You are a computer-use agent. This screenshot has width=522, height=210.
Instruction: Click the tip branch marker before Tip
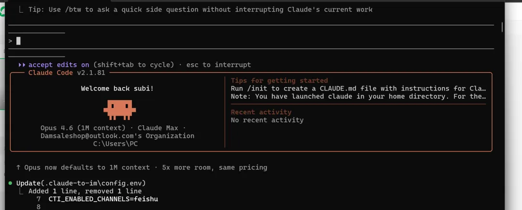point(21,9)
